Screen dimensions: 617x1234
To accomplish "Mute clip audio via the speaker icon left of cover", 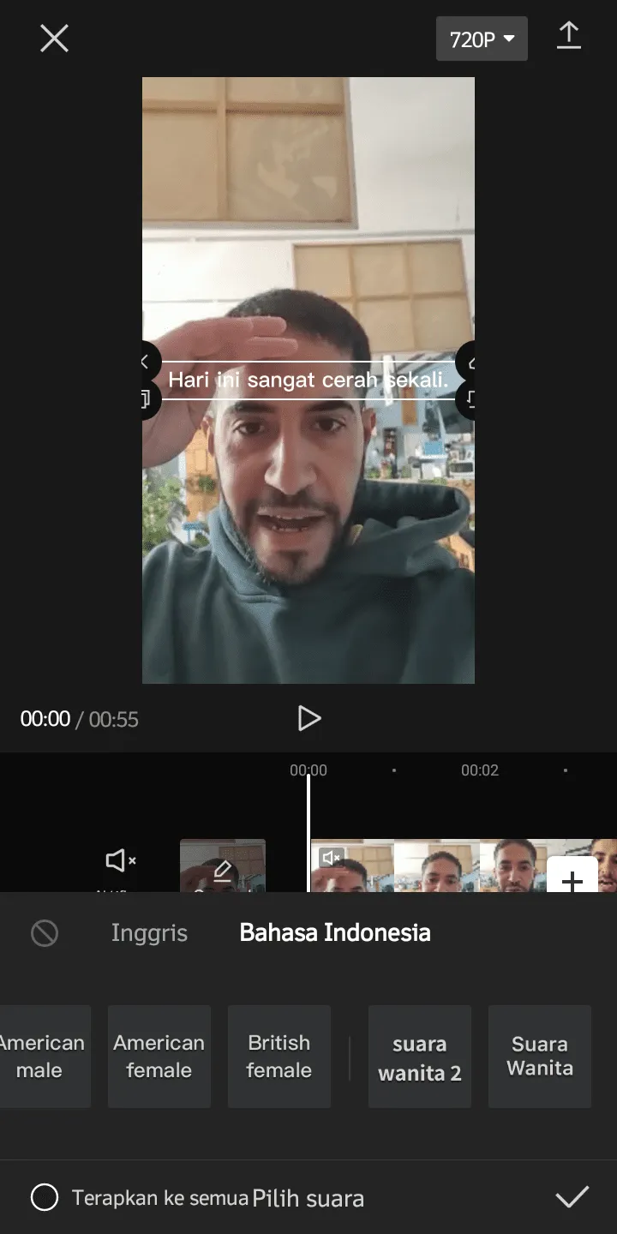I will [120, 861].
